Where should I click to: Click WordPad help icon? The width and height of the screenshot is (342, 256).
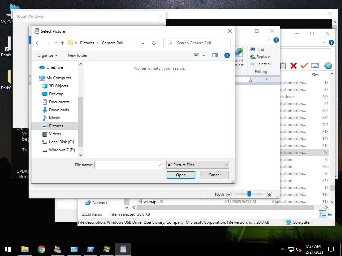[276, 40]
